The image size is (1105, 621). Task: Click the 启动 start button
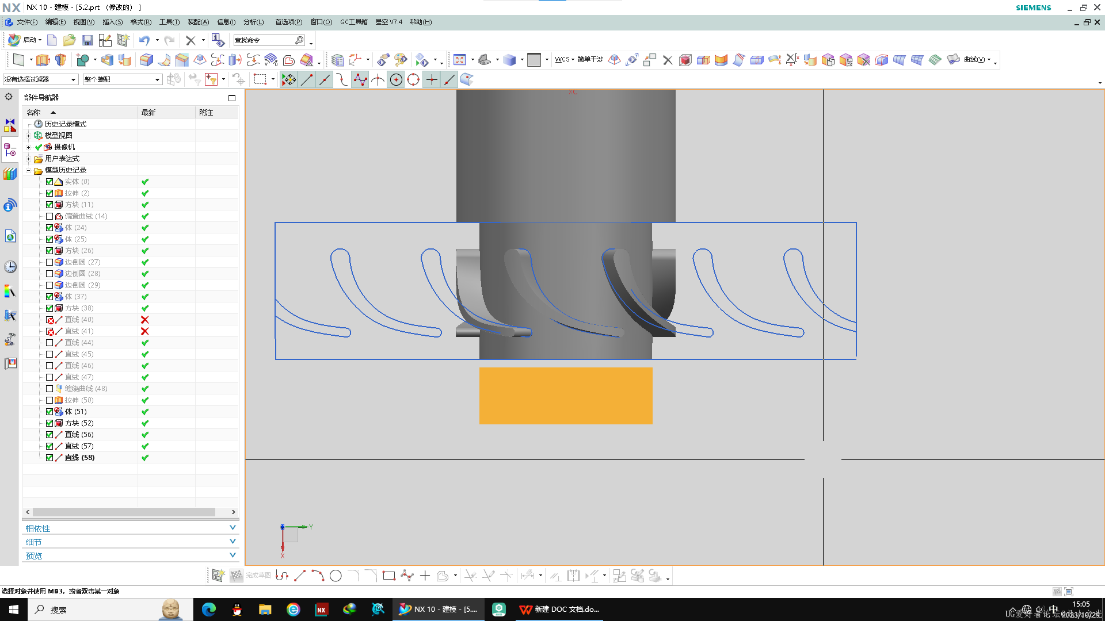click(24, 40)
